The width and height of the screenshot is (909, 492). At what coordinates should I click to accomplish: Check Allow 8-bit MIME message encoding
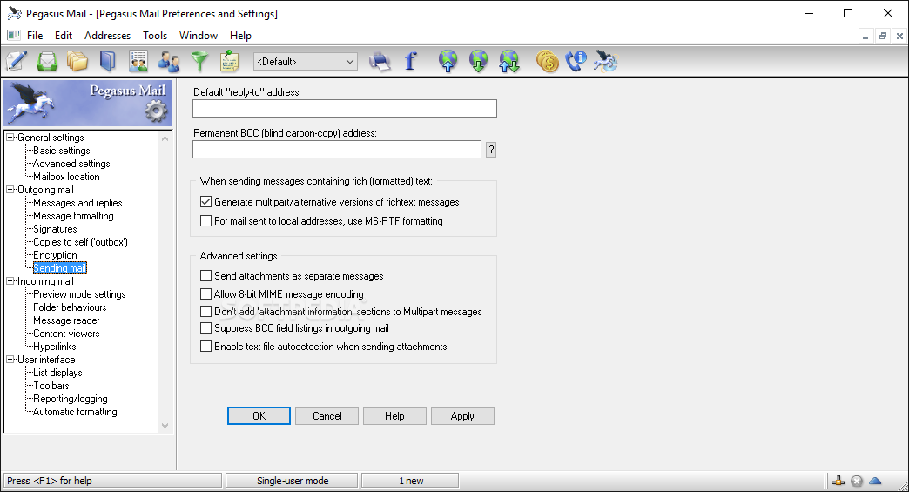[205, 293]
